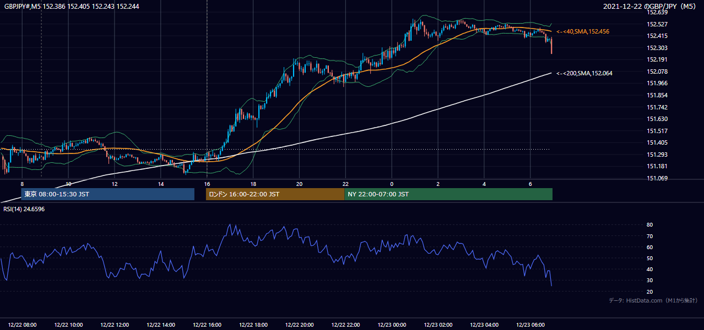Click the 12/22 18:00 bottom time label
This screenshot has height=330, width=704.
click(x=253, y=325)
